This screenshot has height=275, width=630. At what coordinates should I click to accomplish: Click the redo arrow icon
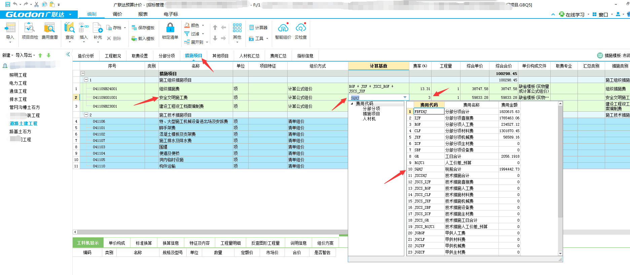26,4
